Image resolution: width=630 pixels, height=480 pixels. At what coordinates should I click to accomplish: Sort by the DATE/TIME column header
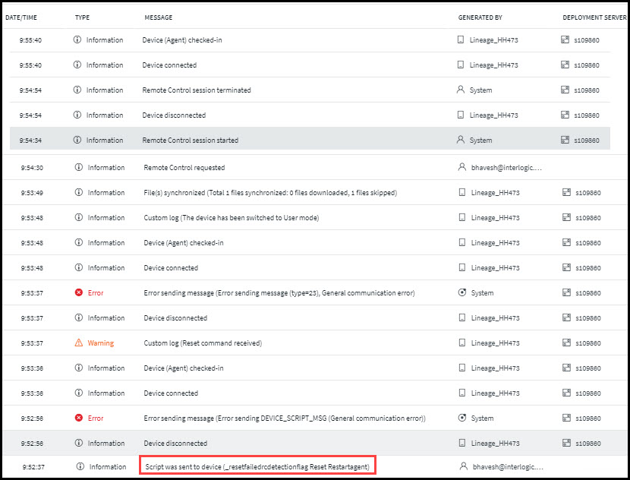point(20,17)
